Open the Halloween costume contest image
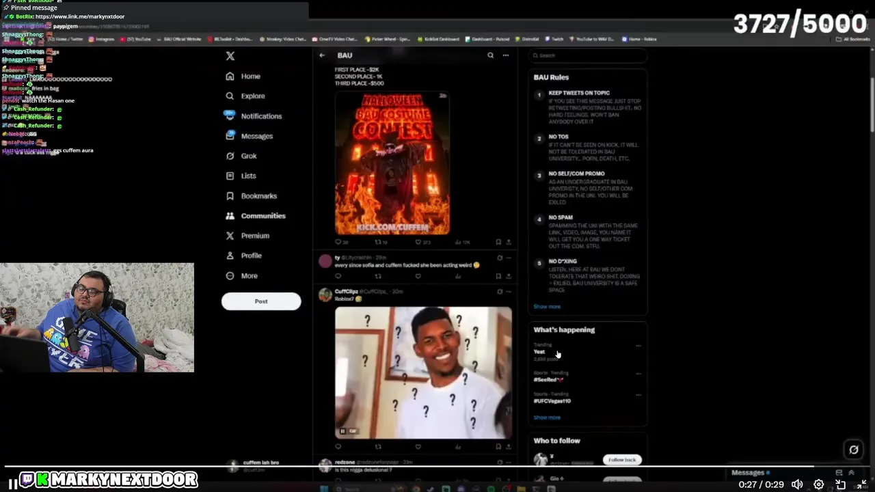The height and width of the screenshot is (492, 875). (x=392, y=163)
